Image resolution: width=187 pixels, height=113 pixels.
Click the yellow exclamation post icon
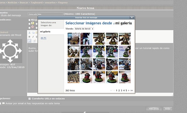[x=32, y=23]
